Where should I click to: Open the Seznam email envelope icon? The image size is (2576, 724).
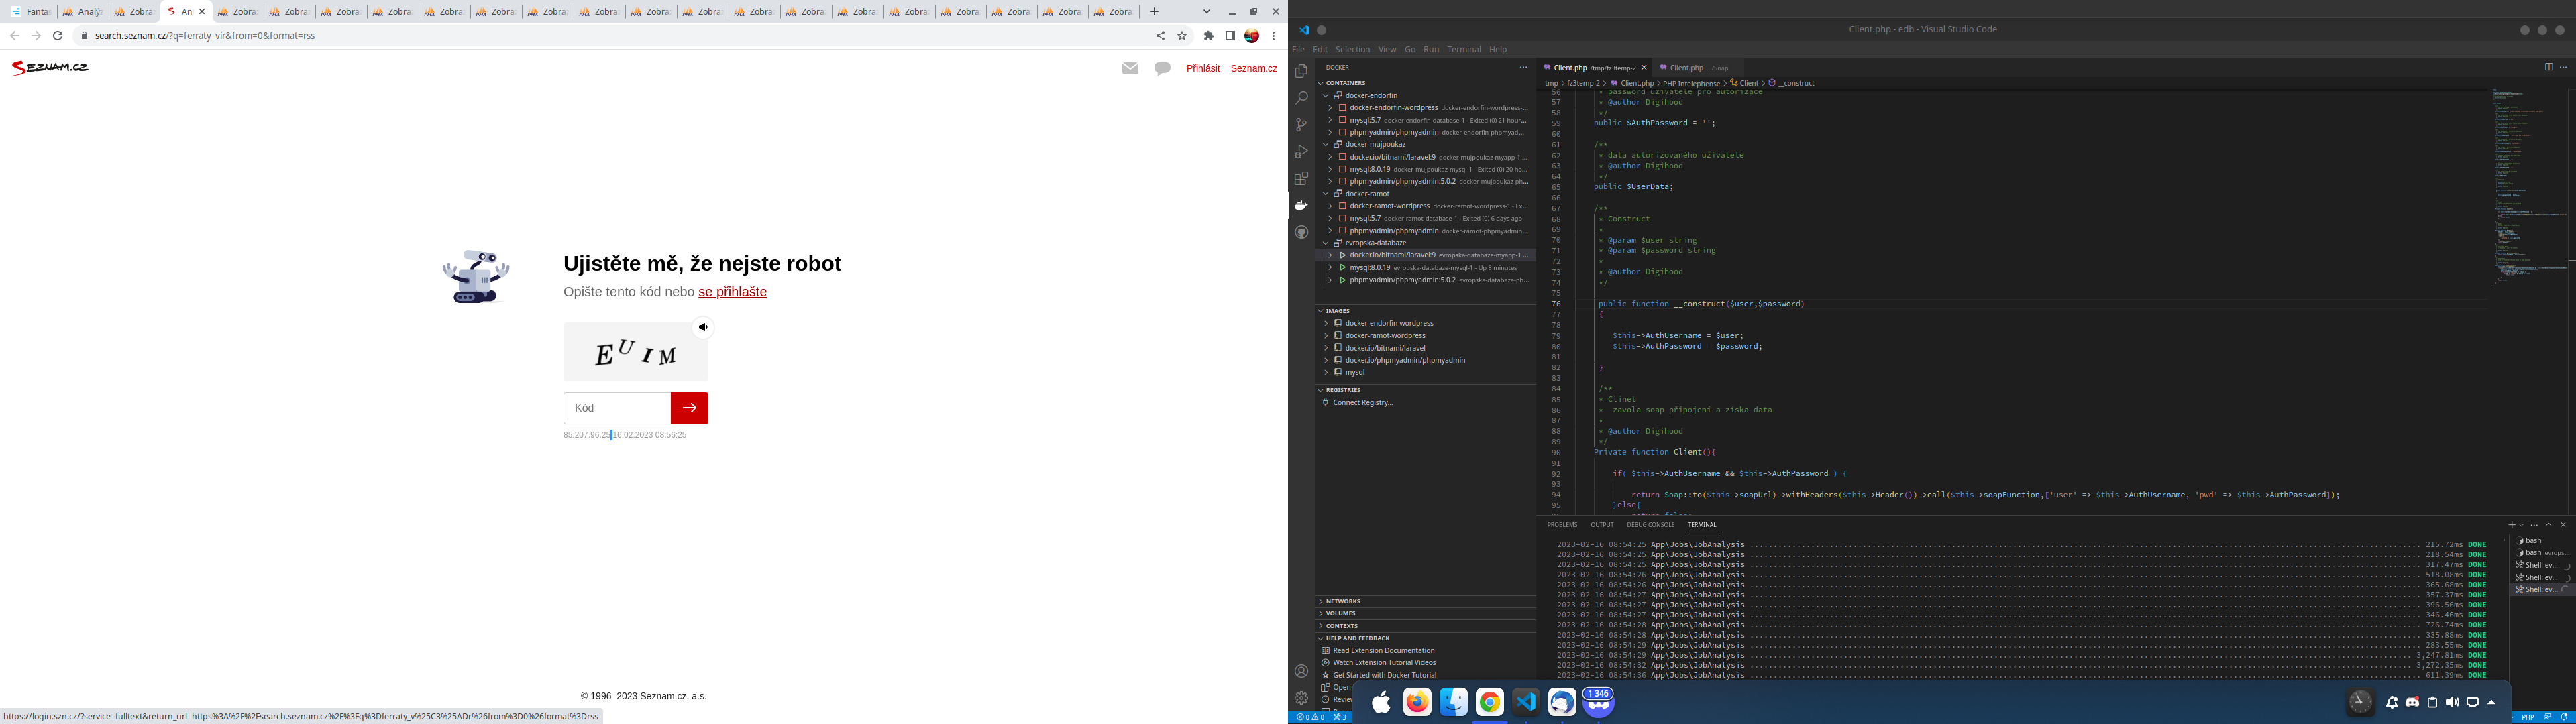pyautogui.click(x=1130, y=68)
